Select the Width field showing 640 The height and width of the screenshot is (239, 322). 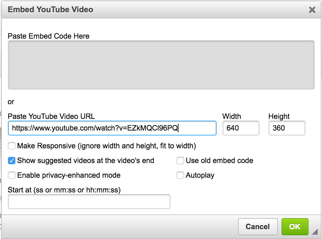241,128
